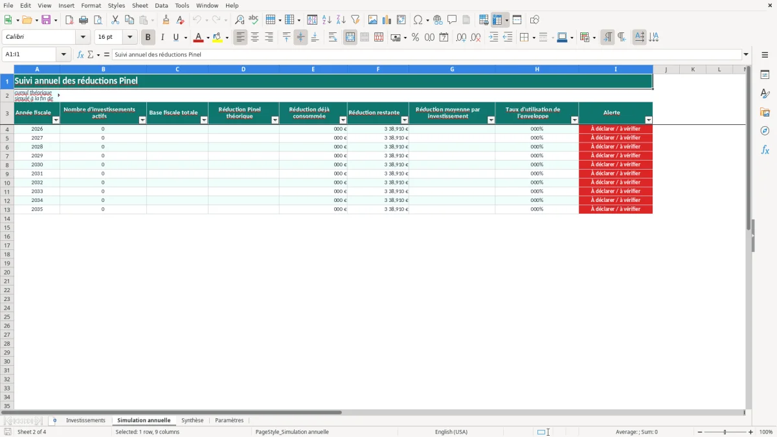
Task: Click the 100% zoom level
Action: click(766, 432)
